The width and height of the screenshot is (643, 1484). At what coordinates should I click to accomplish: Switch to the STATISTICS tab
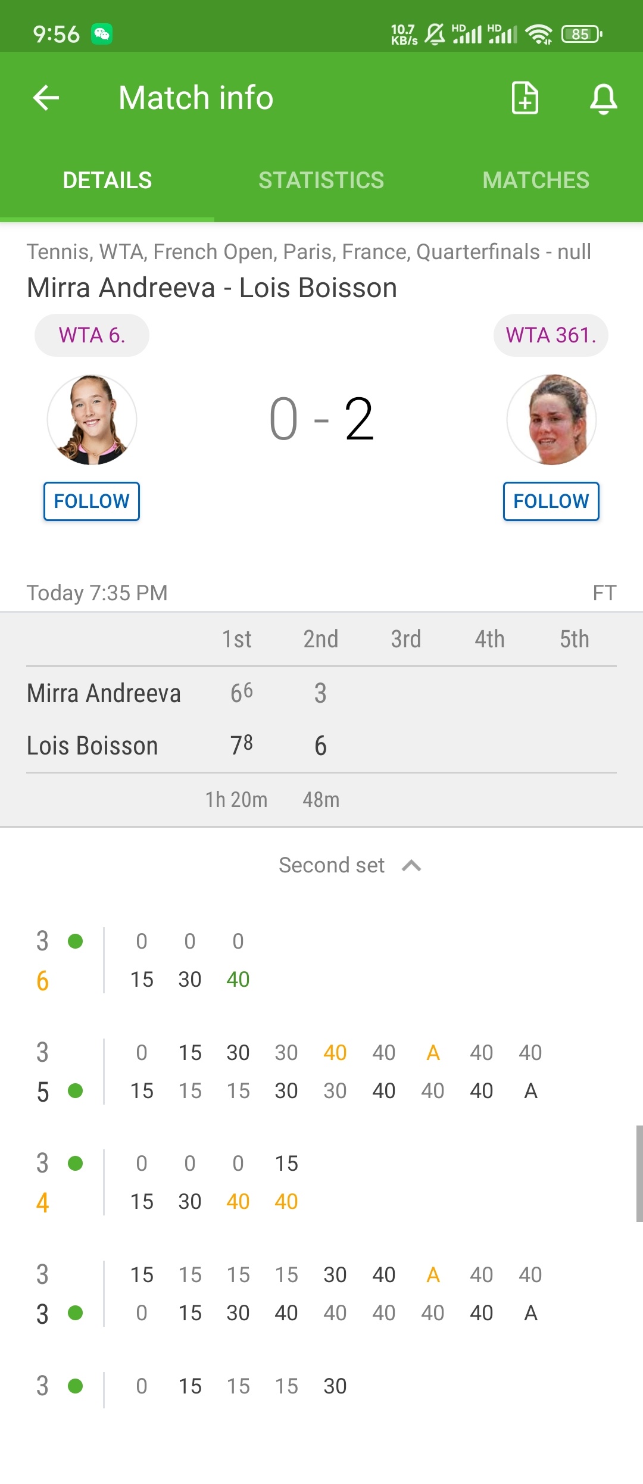pyautogui.click(x=321, y=180)
